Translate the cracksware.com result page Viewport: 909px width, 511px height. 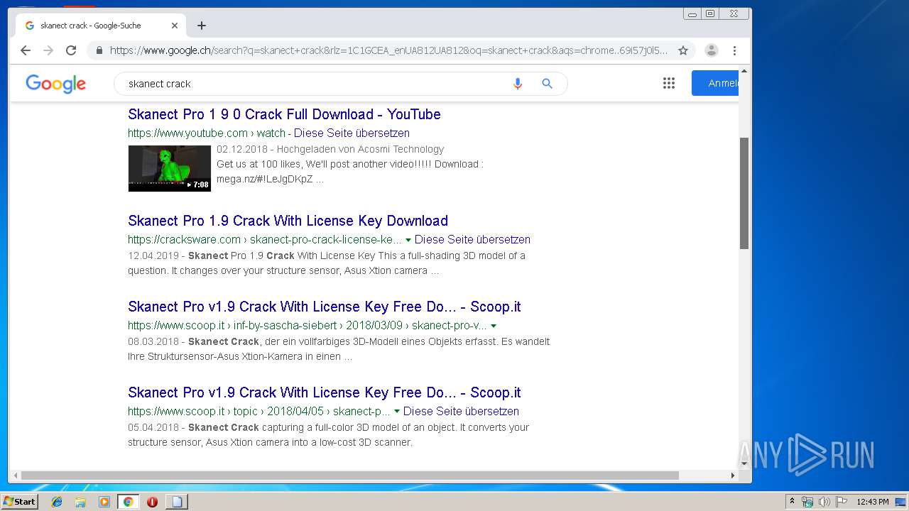[472, 240]
